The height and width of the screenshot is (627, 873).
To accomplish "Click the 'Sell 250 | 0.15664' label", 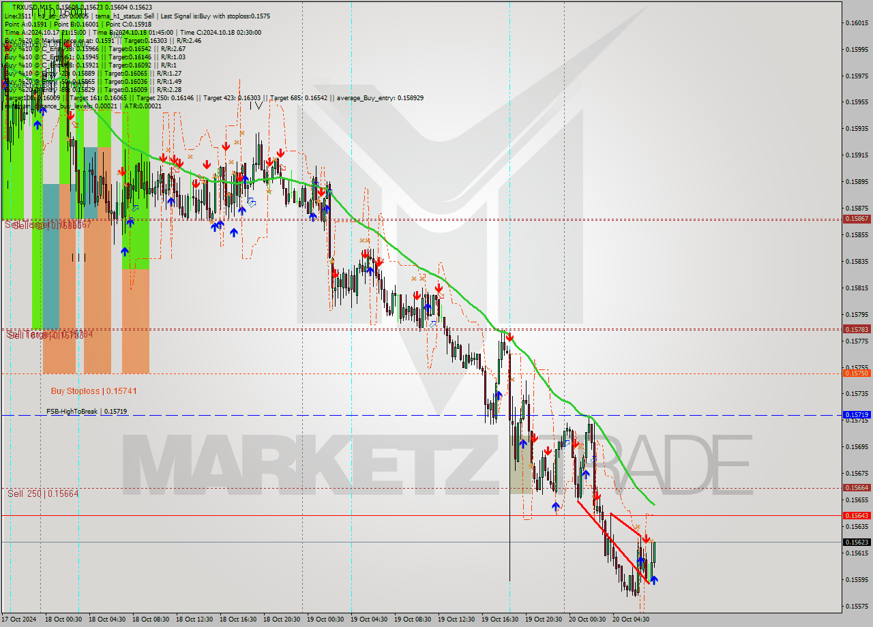I will point(43,493).
